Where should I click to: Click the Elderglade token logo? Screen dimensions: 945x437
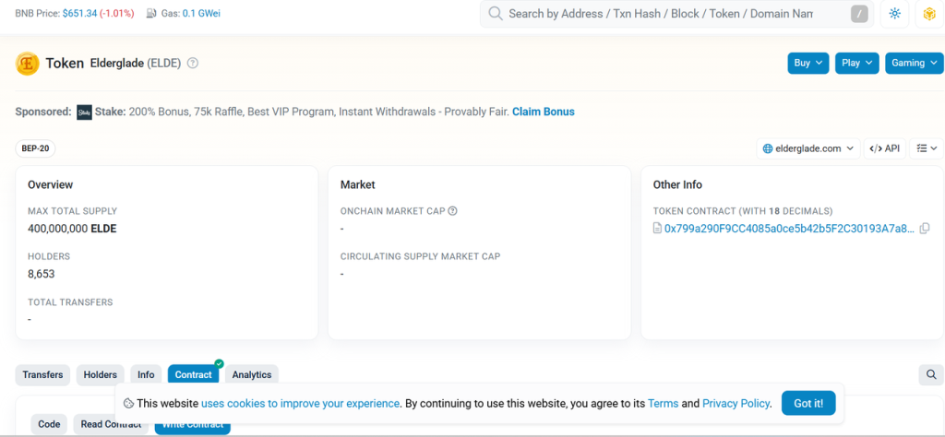pos(28,64)
